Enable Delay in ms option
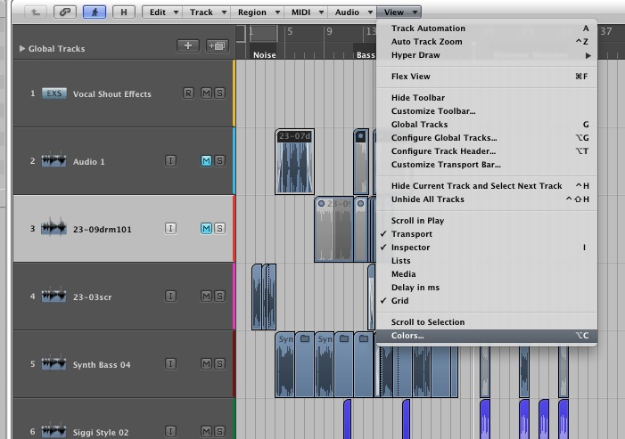625x439 pixels. [x=487, y=288]
